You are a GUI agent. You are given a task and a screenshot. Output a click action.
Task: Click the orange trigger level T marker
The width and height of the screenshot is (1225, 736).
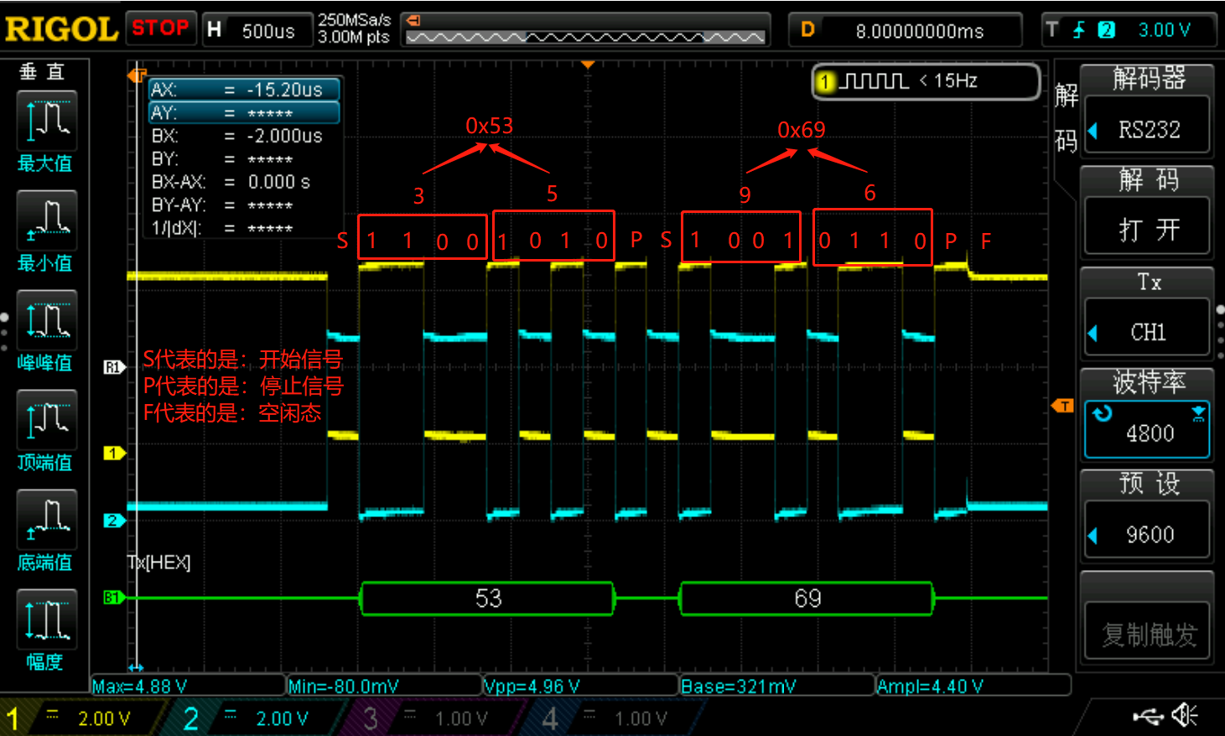click(1062, 406)
